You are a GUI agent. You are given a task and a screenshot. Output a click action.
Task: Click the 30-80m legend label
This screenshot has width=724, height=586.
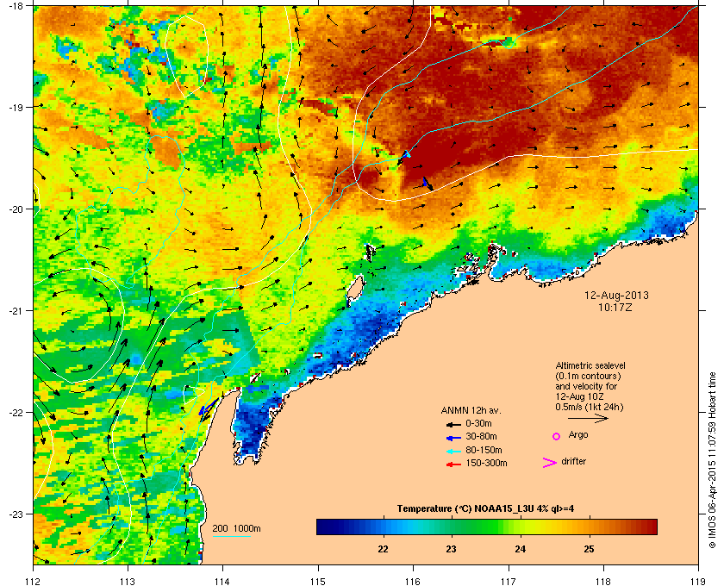click(481, 436)
